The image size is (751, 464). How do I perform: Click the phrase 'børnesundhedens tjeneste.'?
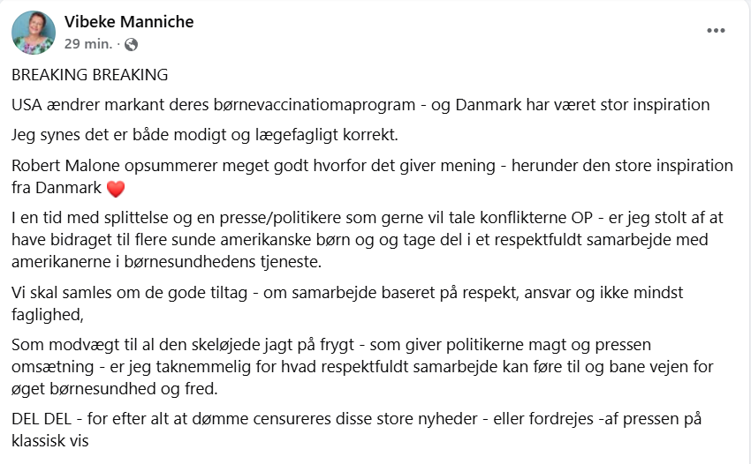pos(224,262)
